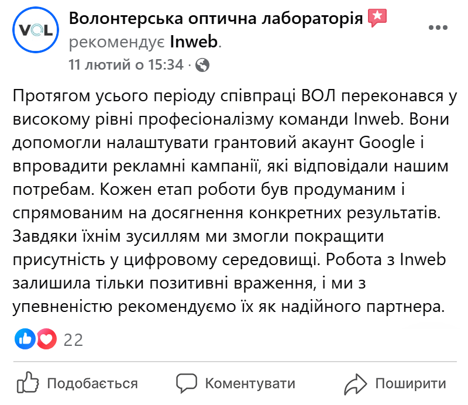Open the VOL profile picture avatar

coord(35,29)
